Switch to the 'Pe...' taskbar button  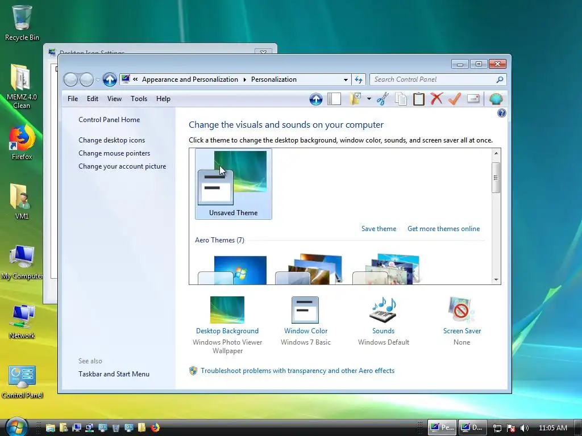coord(442,427)
